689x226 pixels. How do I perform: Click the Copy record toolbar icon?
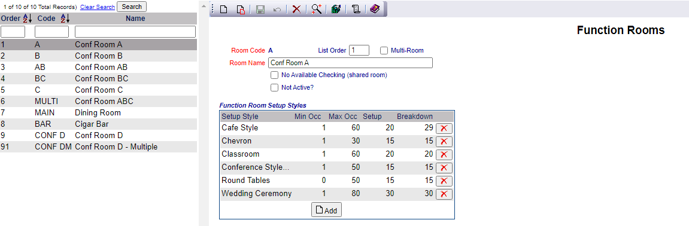[241, 9]
